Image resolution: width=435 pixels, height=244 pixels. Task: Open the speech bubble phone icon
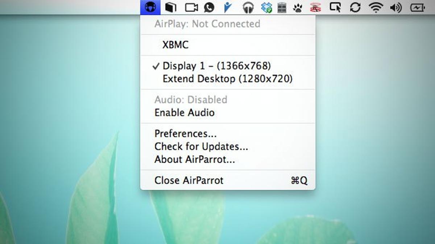(x=209, y=7)
